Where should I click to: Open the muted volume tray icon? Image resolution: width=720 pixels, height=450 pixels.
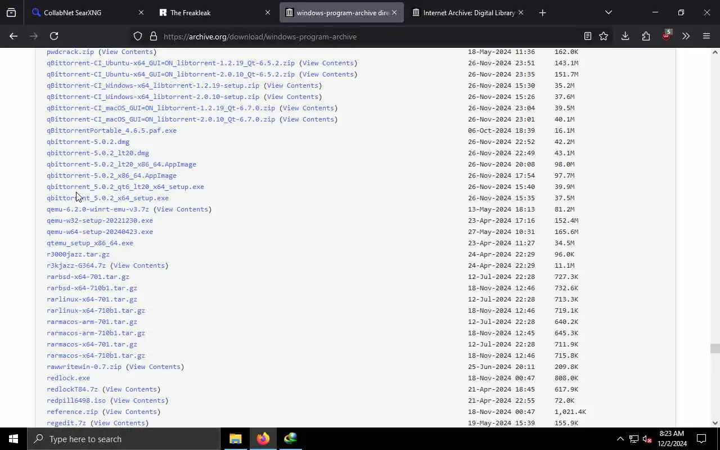tap(647, 439)
